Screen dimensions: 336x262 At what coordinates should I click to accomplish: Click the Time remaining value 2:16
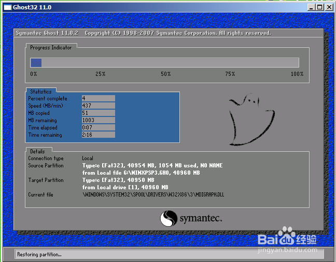(99, 135)
